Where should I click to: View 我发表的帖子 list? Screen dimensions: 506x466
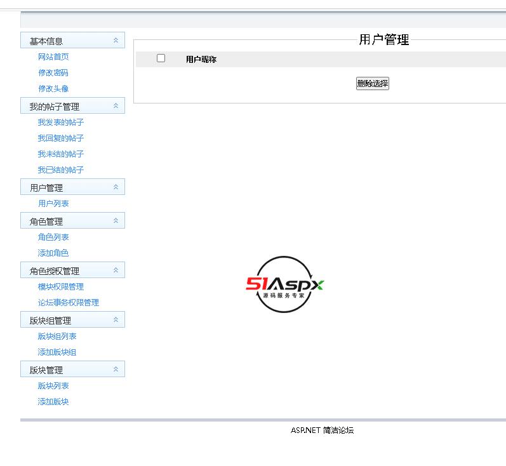[61, 123]
